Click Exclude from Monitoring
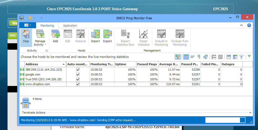Screen dimensions: 258x130 [x=180, y=38]
